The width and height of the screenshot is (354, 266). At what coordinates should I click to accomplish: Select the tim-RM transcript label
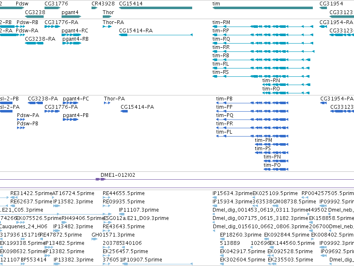[221, 22]
